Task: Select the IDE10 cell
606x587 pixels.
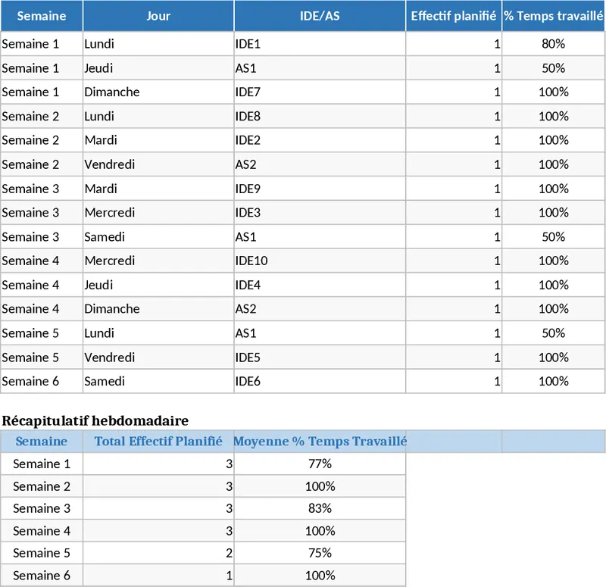Action: click(x=320, y=261)
